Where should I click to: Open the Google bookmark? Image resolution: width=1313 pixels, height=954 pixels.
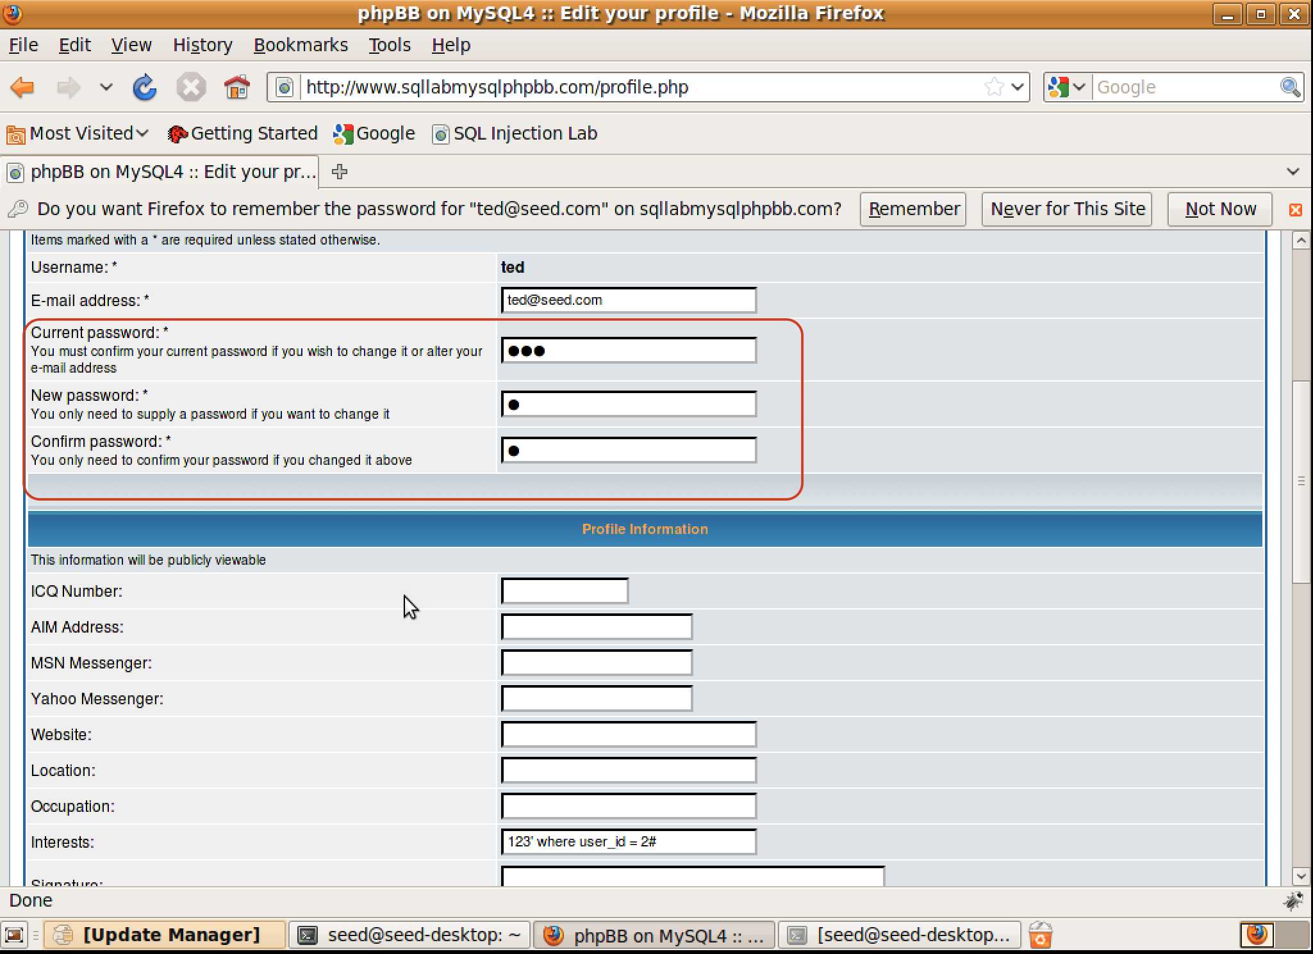[x=374, y=133]
